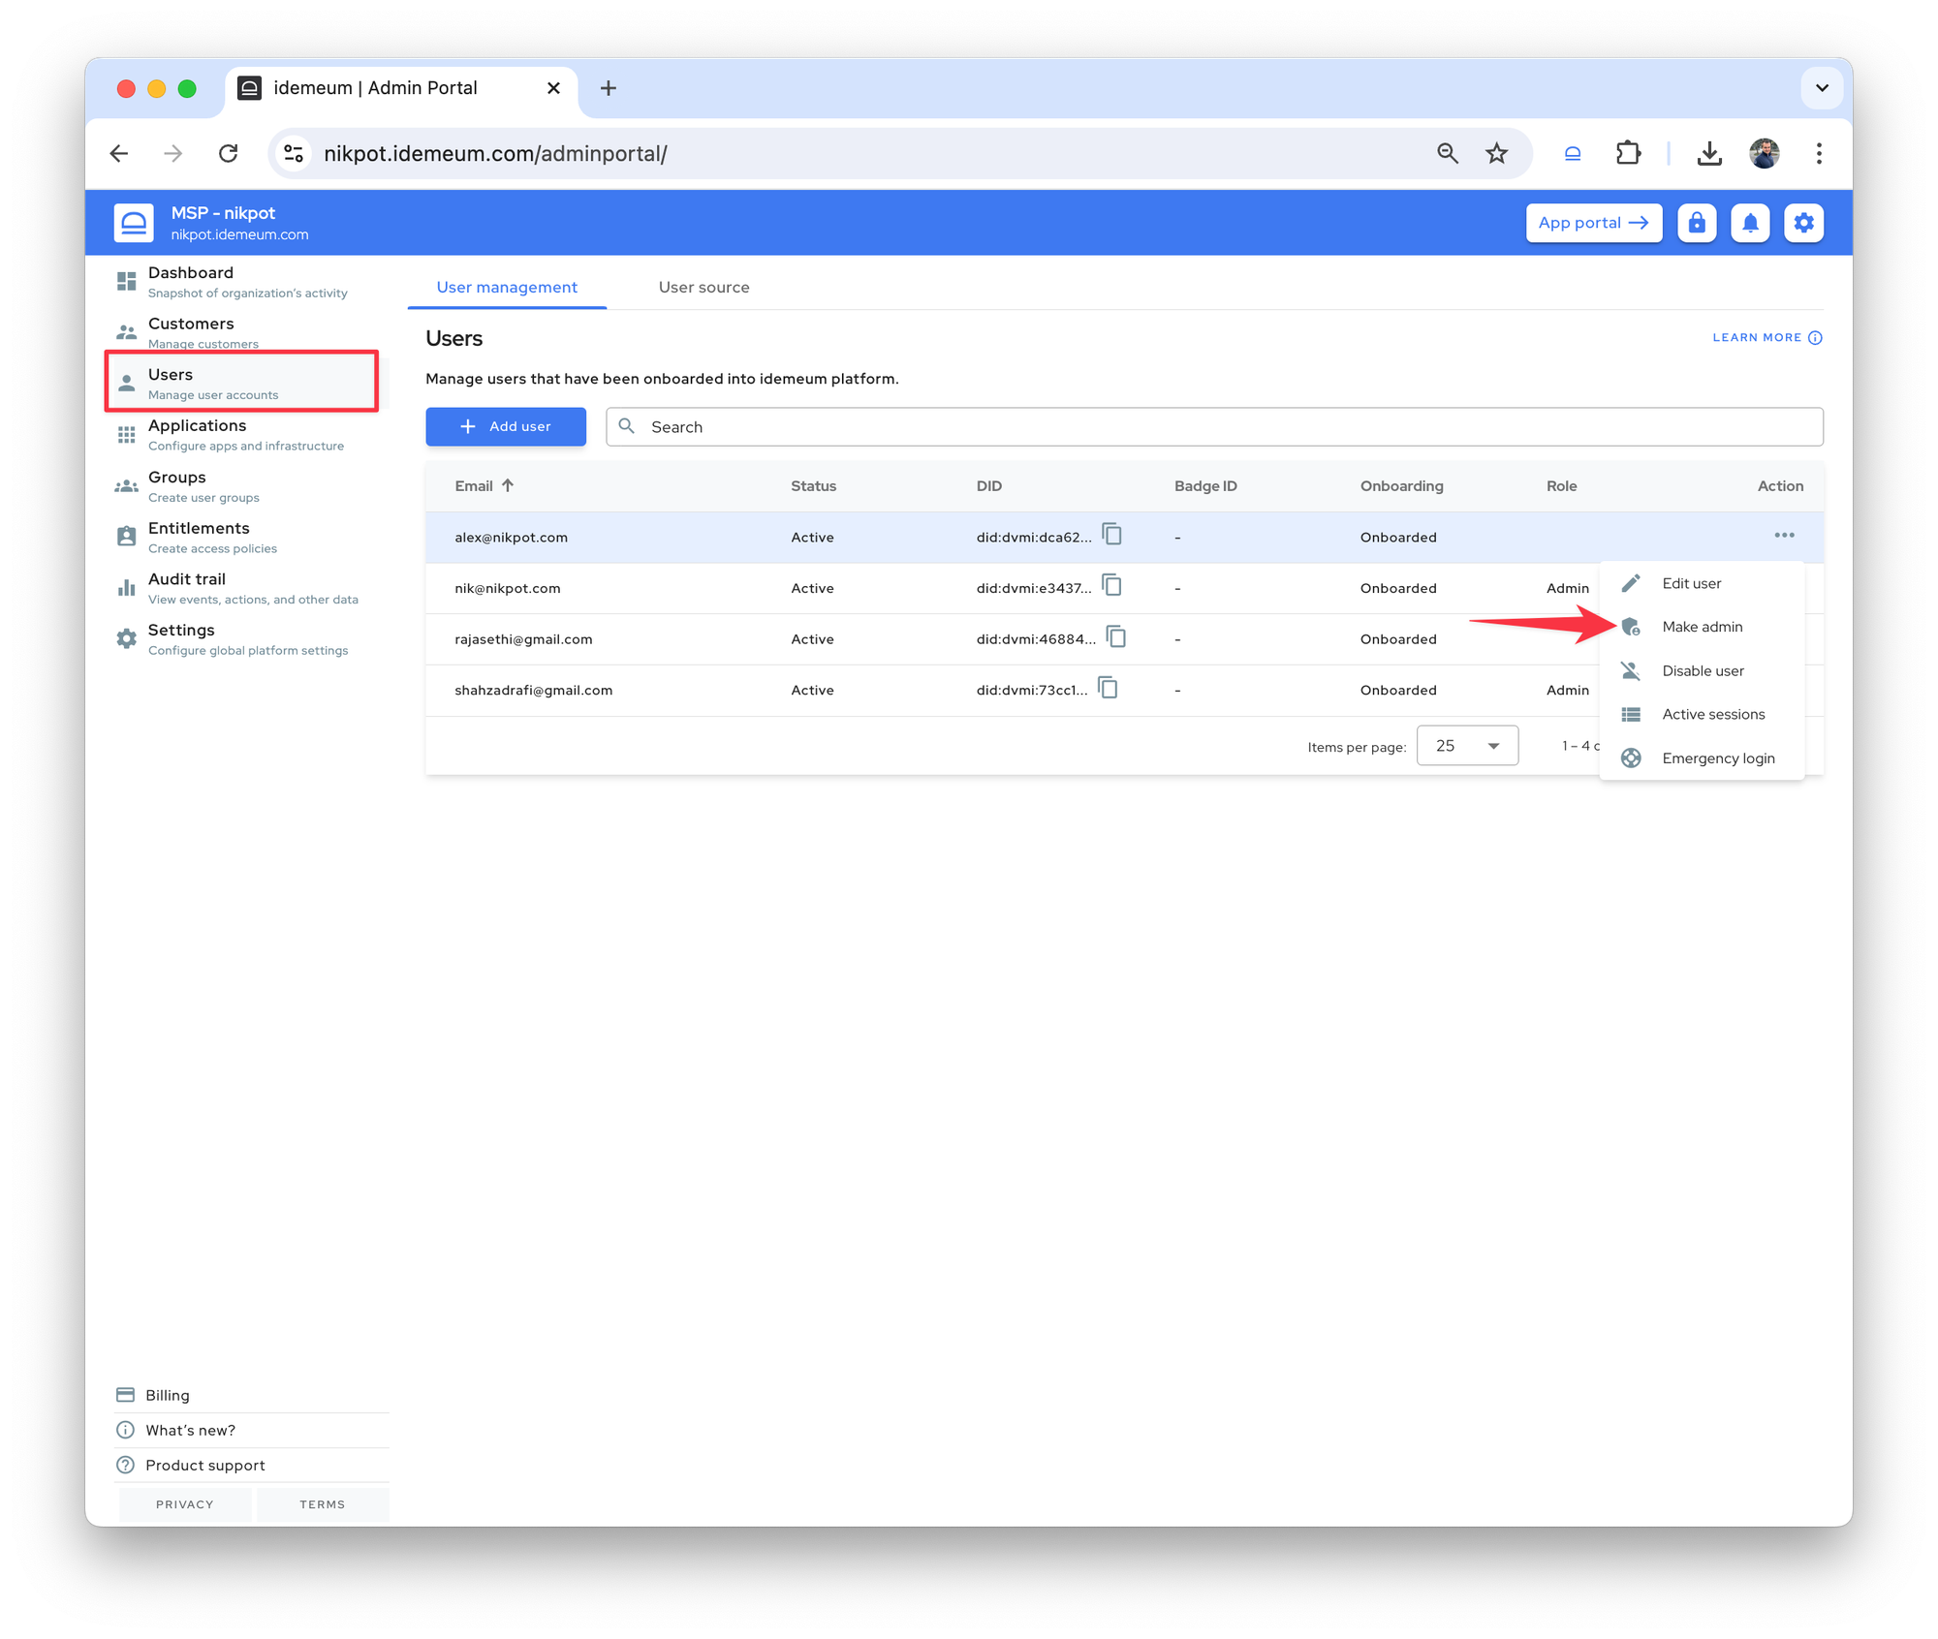Open Groups in sidebar

[x=242, y=485]
